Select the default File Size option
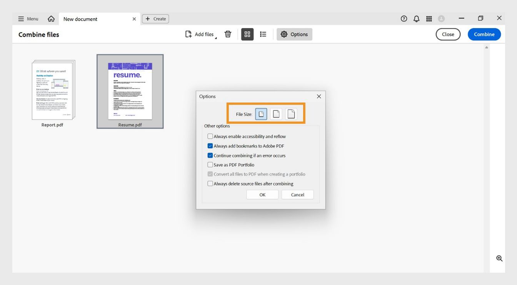The height and width of the screenshot is (285, 517). [276, 113]
